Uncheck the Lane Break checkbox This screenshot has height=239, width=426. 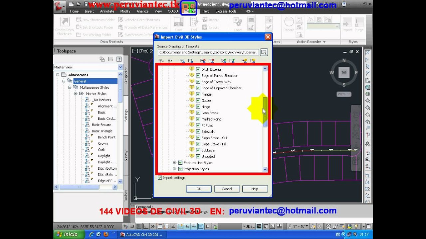198,113
